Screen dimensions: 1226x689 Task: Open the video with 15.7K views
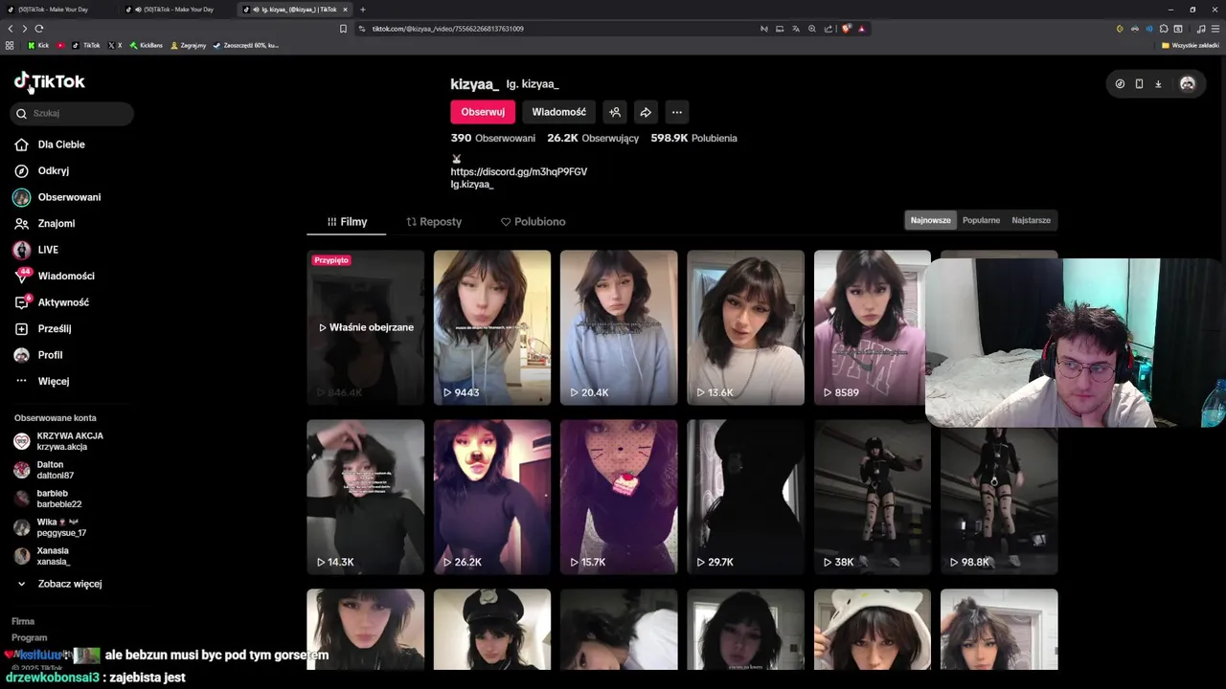[x=619, y=497]
